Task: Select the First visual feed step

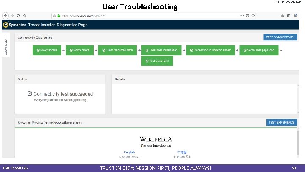Action: (x=157, y=61)
